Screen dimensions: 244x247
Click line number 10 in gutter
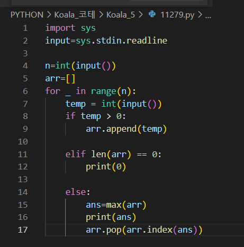coord(23,142)
